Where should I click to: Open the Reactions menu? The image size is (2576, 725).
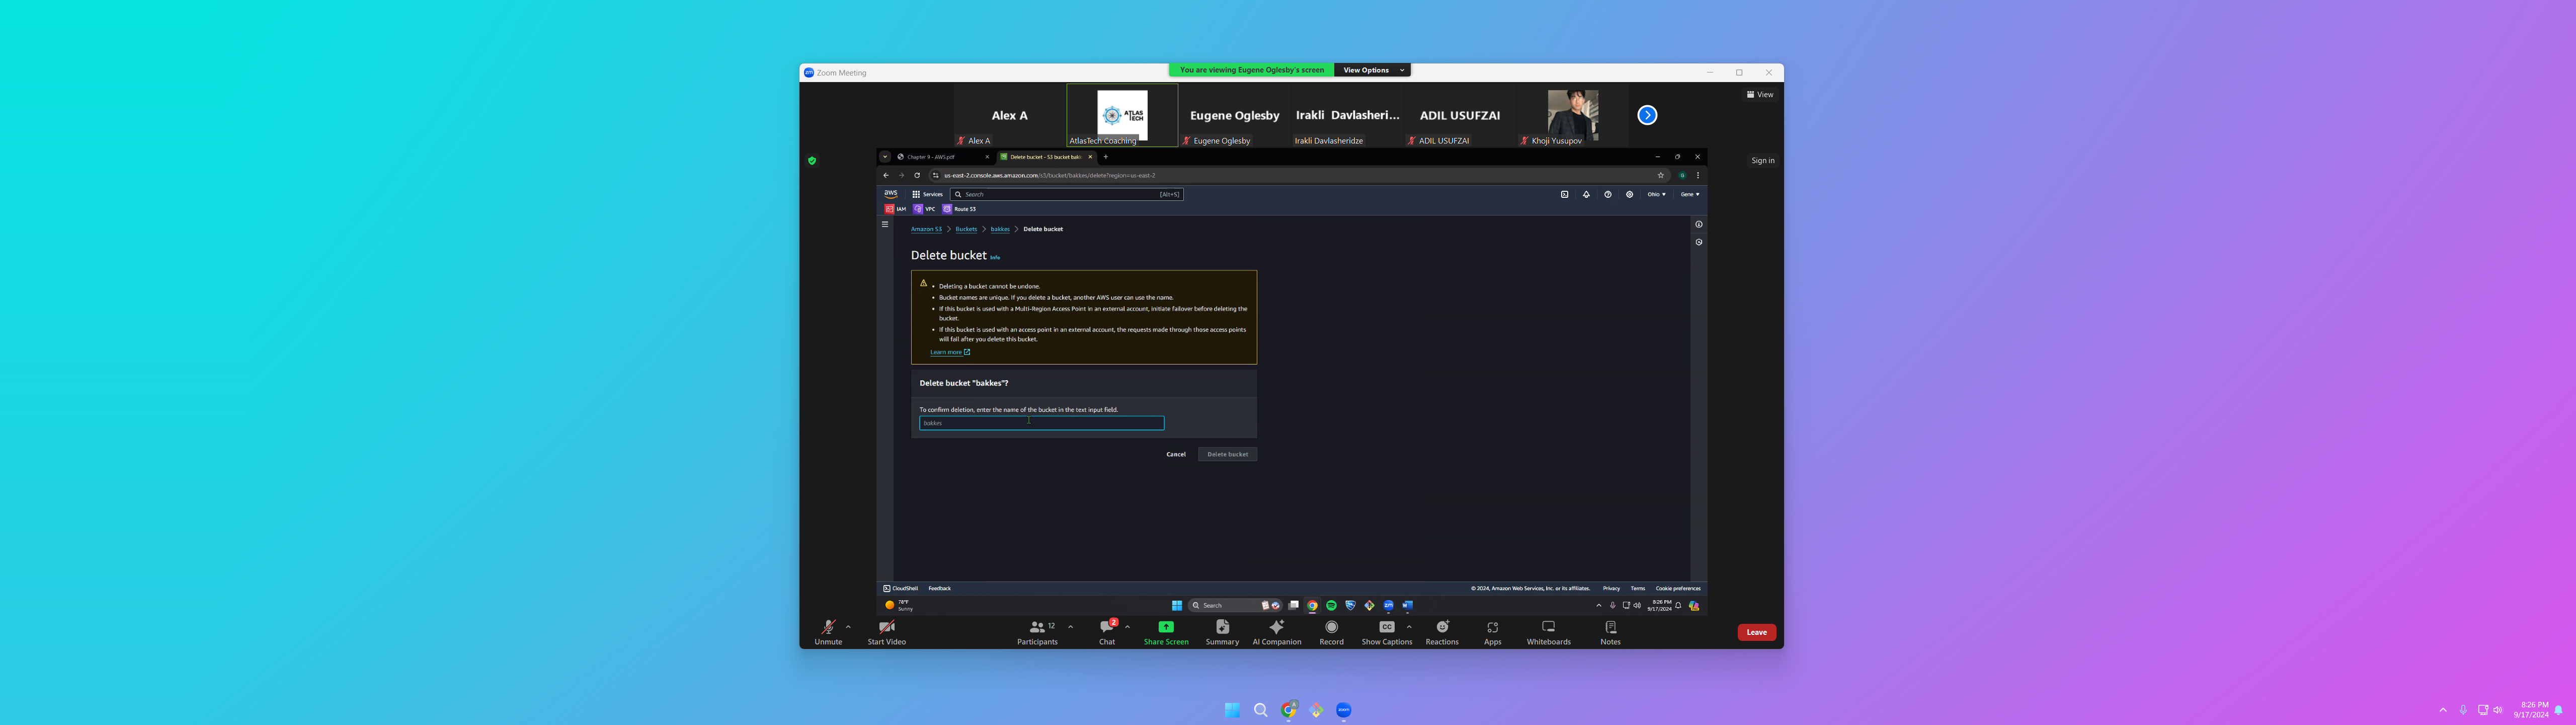(x=1442, y=628)
